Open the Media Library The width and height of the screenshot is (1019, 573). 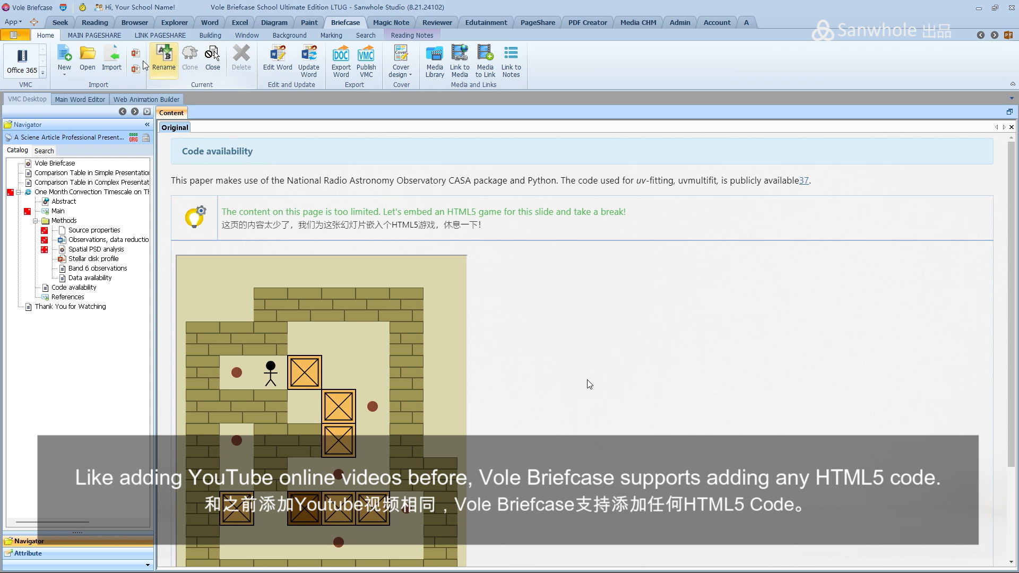pyautogui.click(x=434, y=58)
